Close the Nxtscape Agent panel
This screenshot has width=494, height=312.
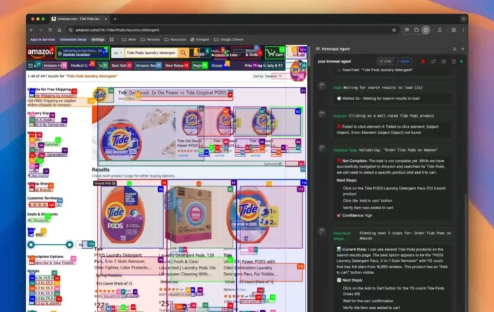[x=462, y=49]
